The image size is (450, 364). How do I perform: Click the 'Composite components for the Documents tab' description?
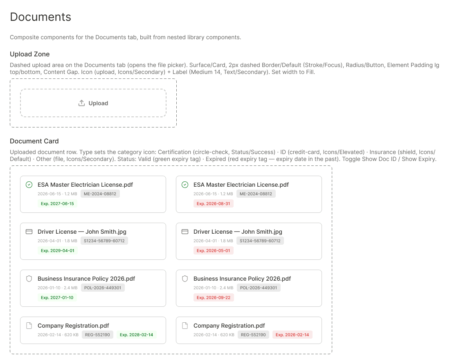click(x=126, y=37)
